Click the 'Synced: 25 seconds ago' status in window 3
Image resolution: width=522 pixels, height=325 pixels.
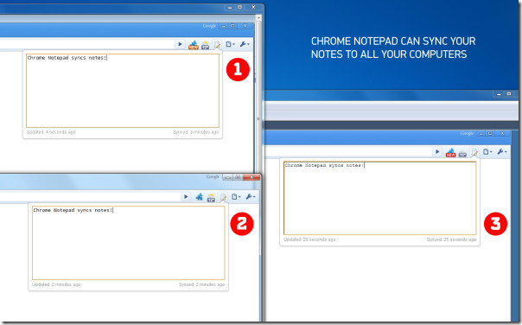pyautogui.click(x=451, y=239)
